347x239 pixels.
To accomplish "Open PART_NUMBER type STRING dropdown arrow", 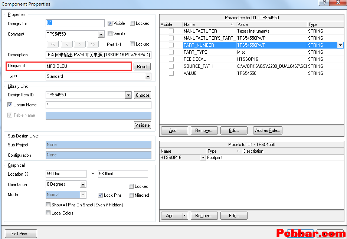I will [340, 45].
